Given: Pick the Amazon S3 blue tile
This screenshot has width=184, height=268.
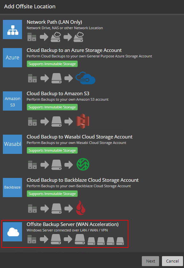Looking at the screenshot, I should (12, 101).
